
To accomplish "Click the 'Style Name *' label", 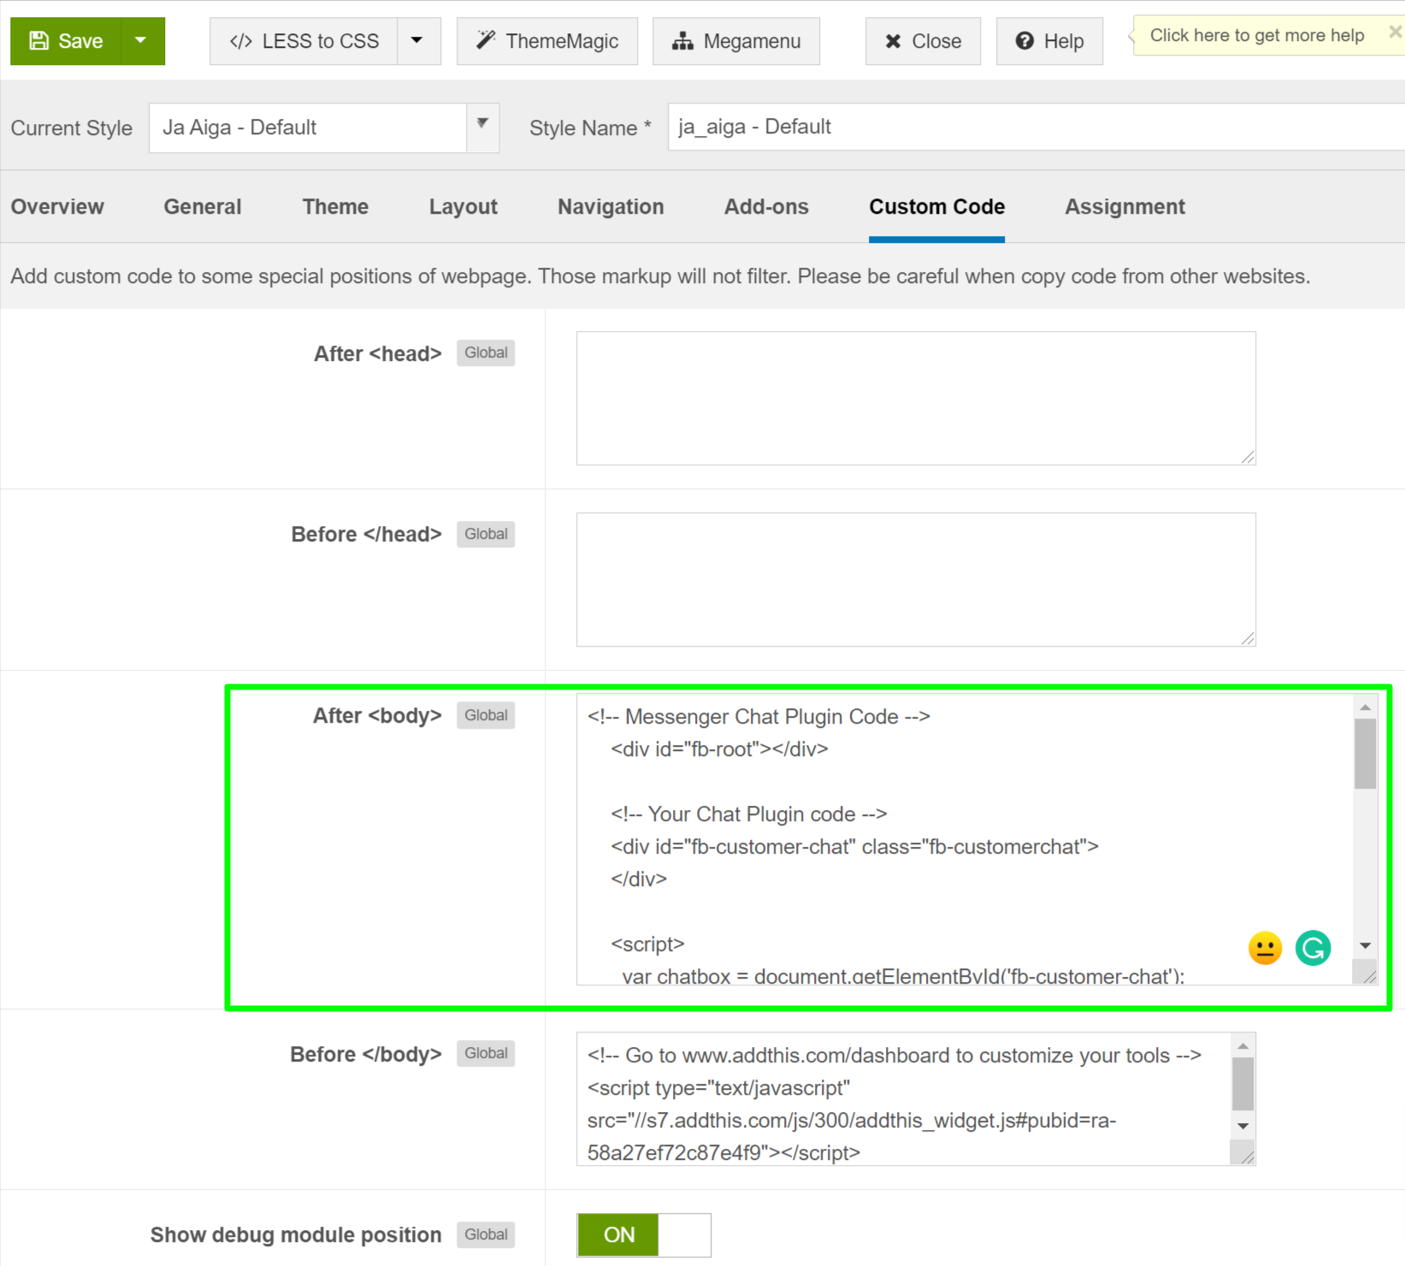I will tap(590, 128).
